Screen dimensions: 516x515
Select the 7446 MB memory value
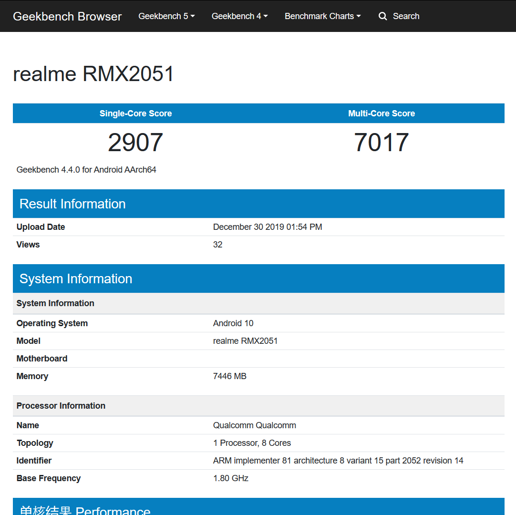pyautogui.click(x=230, y=376)
